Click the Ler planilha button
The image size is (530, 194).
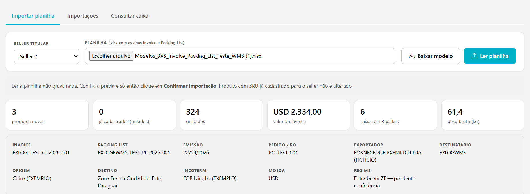coord(490,56)
